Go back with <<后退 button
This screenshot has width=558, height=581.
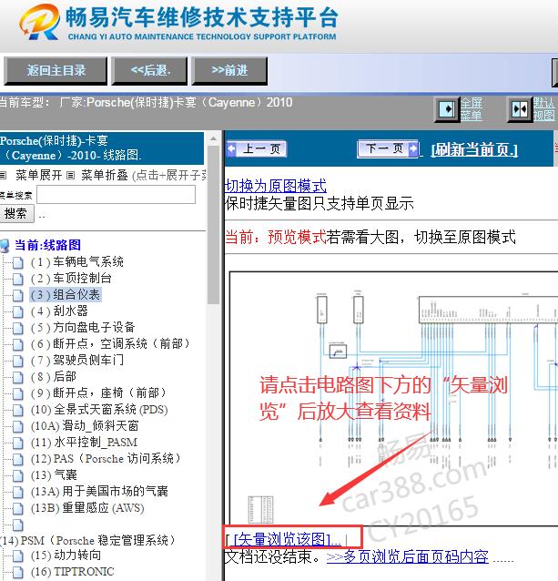coord(150,70)
